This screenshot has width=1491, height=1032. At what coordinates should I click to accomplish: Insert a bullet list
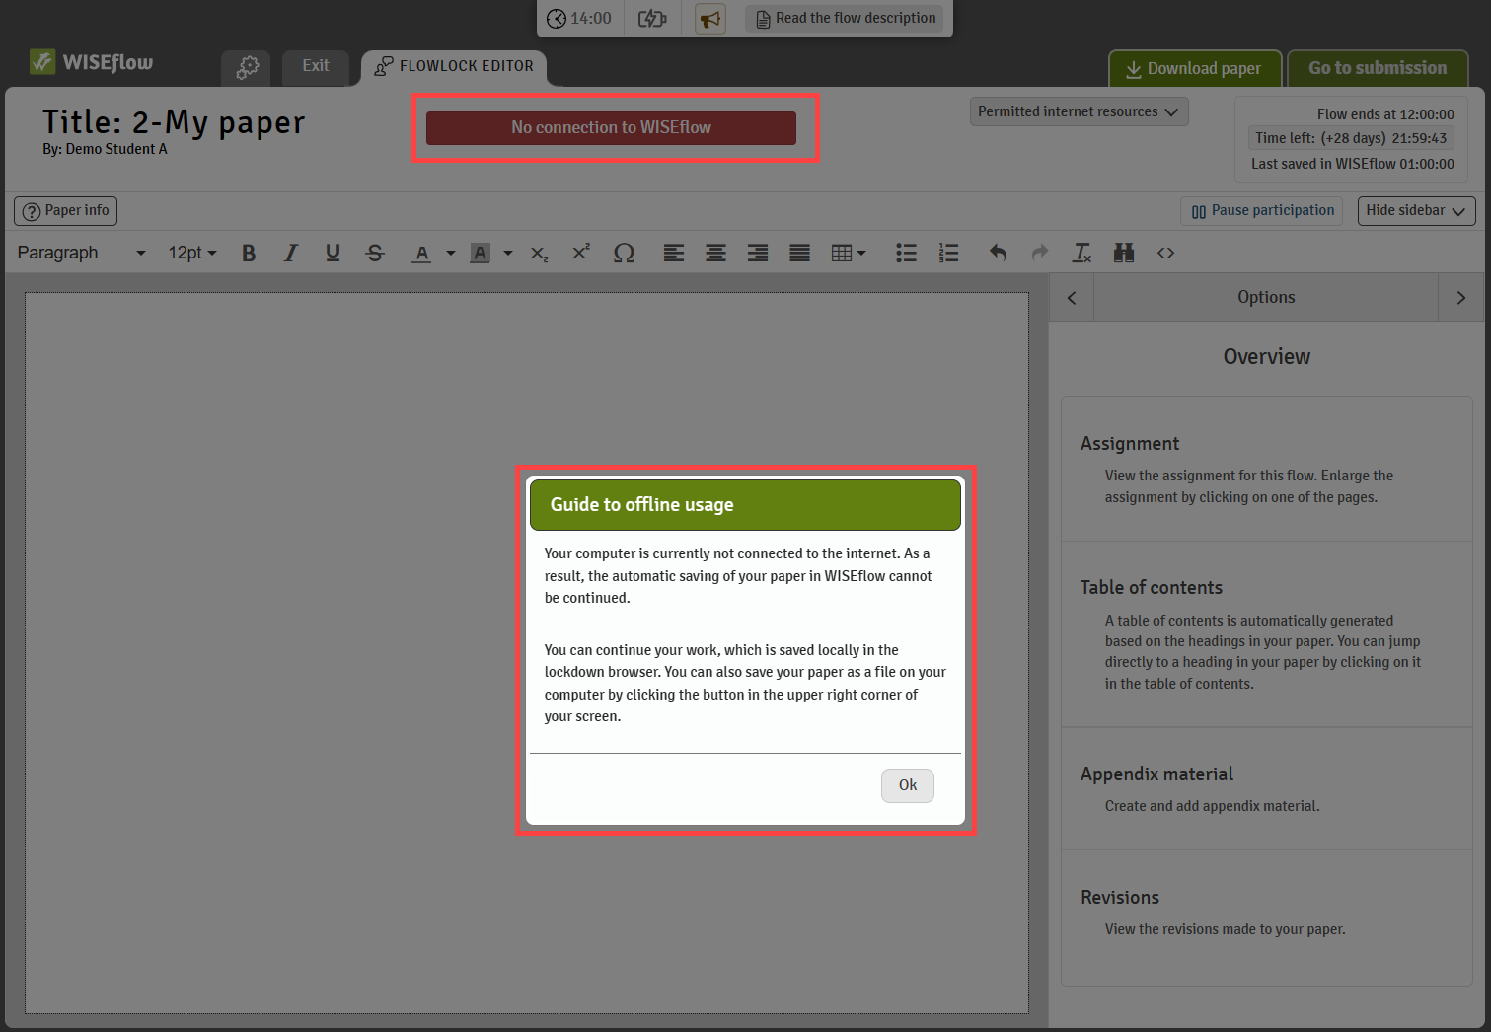tap(906, 254)
